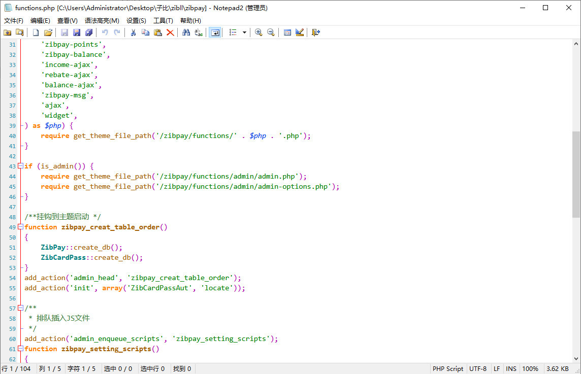
Task: Click the Zoom out magnifier icon
Action: tap(271, 32)
